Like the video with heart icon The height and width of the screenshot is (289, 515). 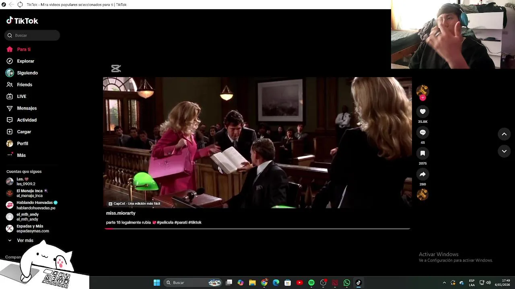click(422, 112)
